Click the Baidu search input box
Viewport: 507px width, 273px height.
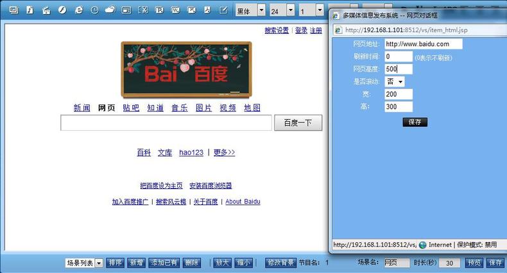[166, 123]
